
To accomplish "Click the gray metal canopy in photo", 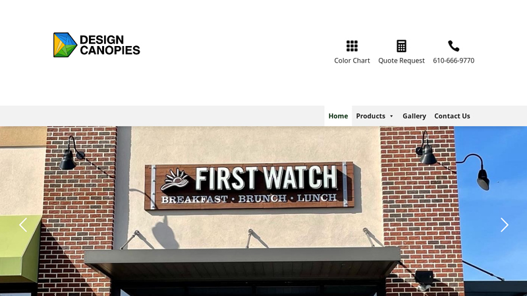I will tap(242, 260).
